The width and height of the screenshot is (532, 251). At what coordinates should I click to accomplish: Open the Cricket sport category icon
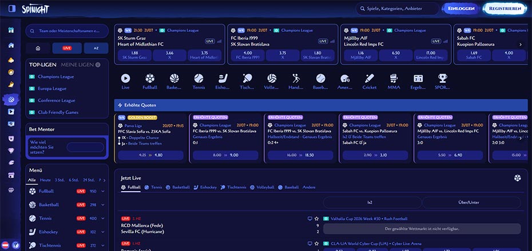click(369, 79)
